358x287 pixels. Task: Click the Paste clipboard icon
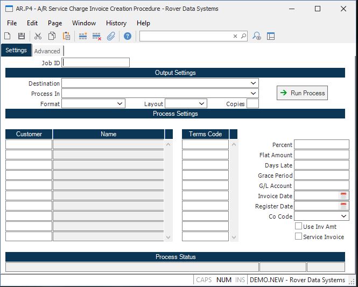tap(66, 36)
